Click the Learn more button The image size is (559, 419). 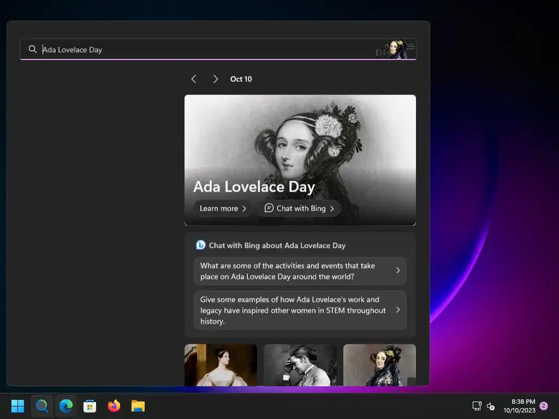click(223, 208)
